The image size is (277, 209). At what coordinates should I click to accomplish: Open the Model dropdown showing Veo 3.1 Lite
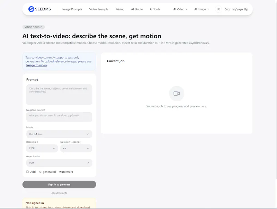tap(59, 134)
